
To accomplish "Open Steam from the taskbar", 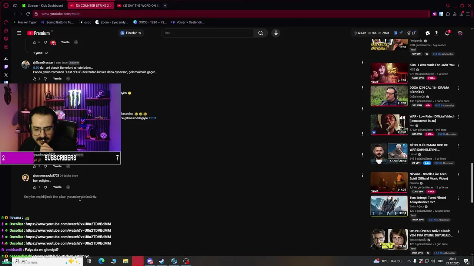I will click(x=162, y=261).
